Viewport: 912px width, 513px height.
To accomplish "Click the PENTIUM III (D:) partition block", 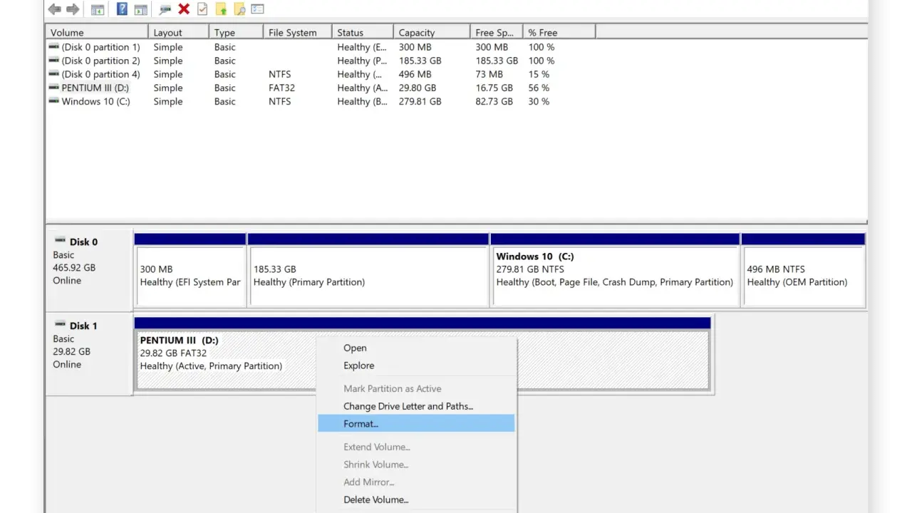I will click(423, 354).
